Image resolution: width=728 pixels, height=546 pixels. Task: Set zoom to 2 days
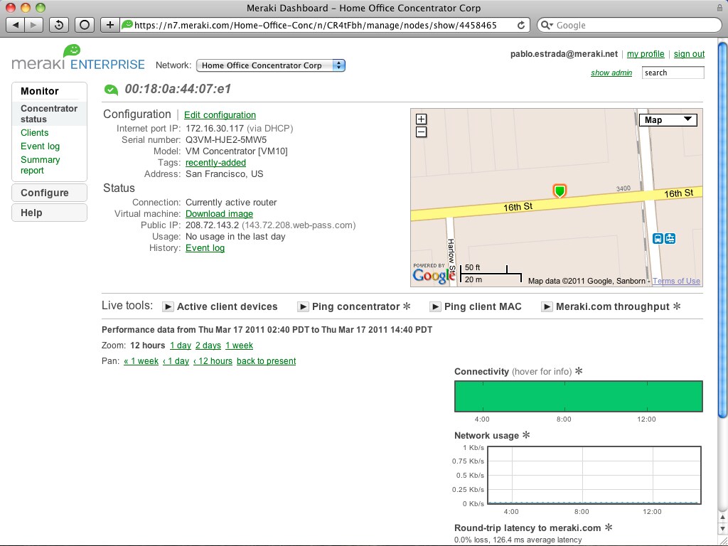pyautogui.click(x=208, y=346)
